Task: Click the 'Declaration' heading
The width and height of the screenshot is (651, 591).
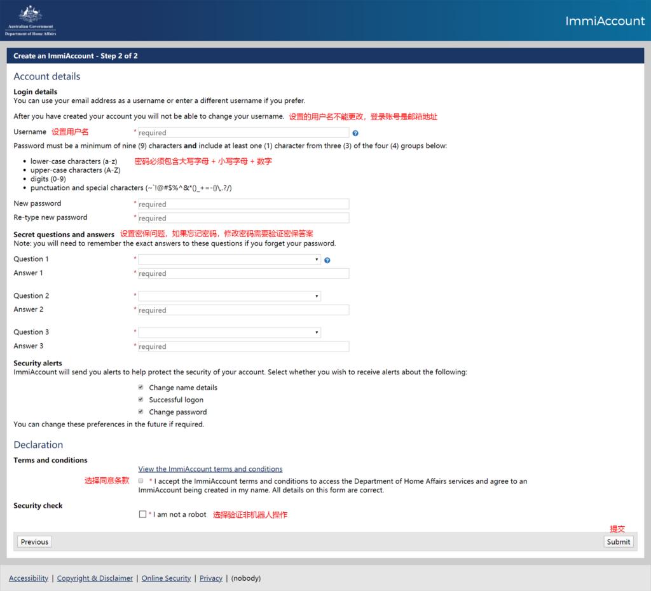Action: click(38, 445)
